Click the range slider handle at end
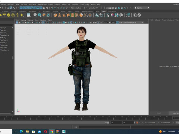Viewport: 179px width, 134px height. 108,122
